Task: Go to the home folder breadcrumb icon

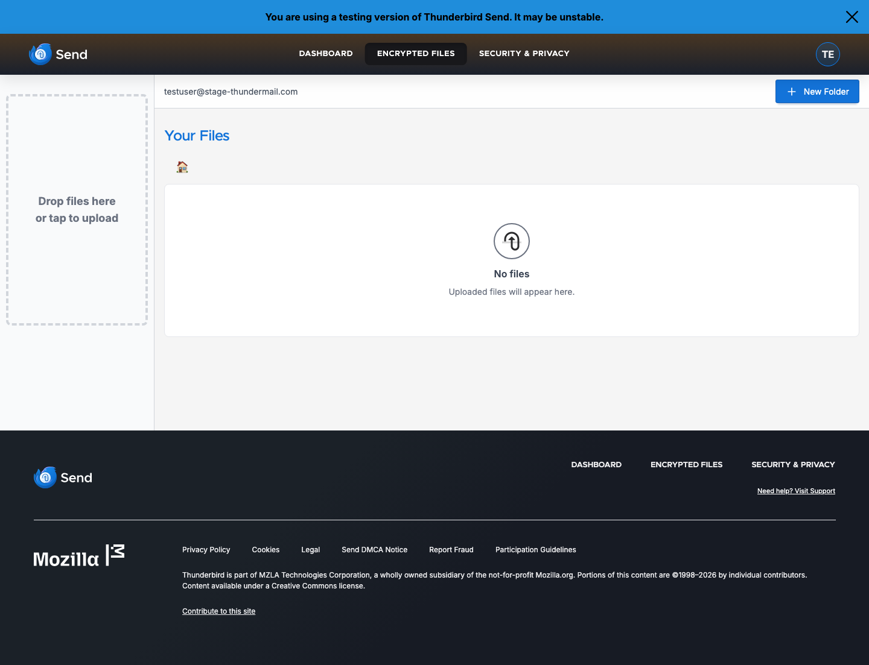Action: click(x=182, y=167)
